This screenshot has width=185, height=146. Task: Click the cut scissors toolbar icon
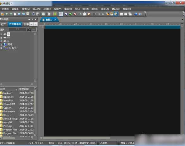[x=81, y=14]
